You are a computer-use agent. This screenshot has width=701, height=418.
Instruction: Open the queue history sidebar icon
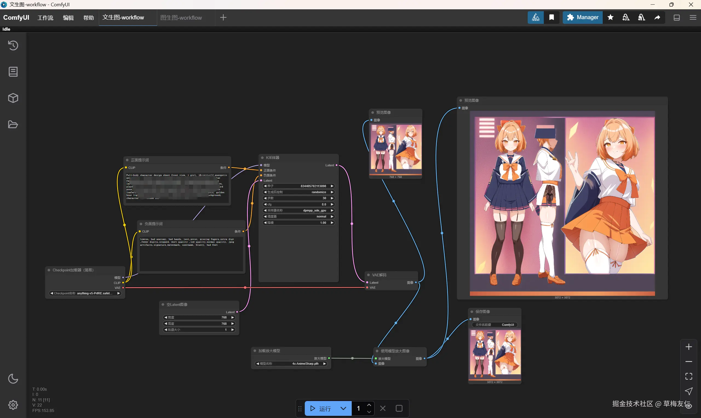(x=13, y=45)
